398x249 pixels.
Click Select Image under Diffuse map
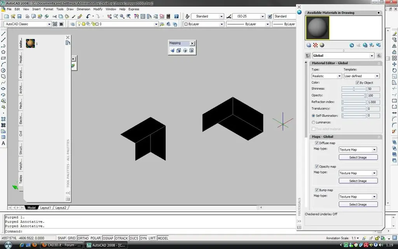pyautogui.click(x=358, y=158)
